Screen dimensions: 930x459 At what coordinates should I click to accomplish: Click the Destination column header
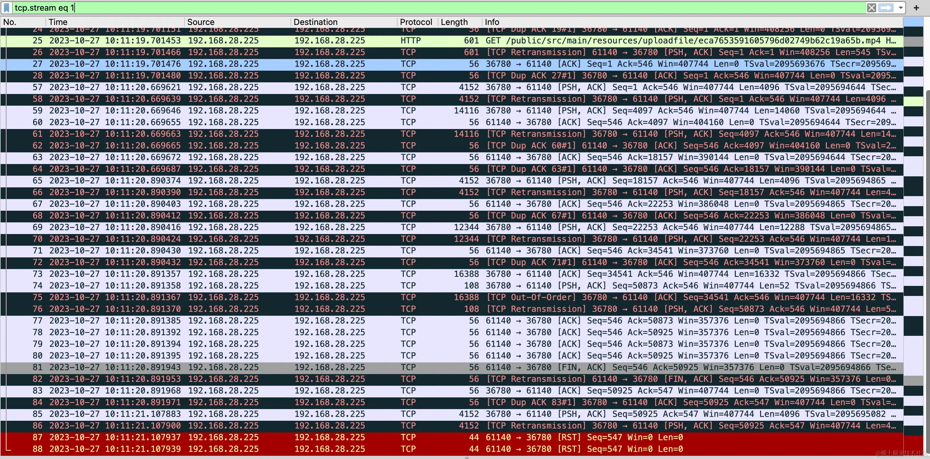(315, 22)
